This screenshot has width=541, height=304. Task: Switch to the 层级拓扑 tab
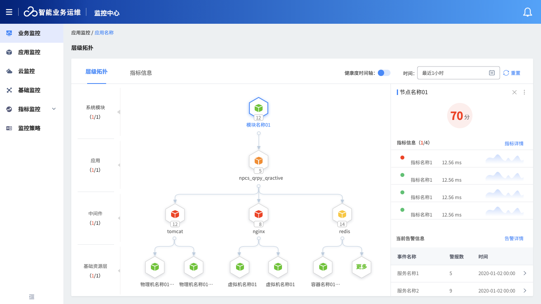(97, 72)
